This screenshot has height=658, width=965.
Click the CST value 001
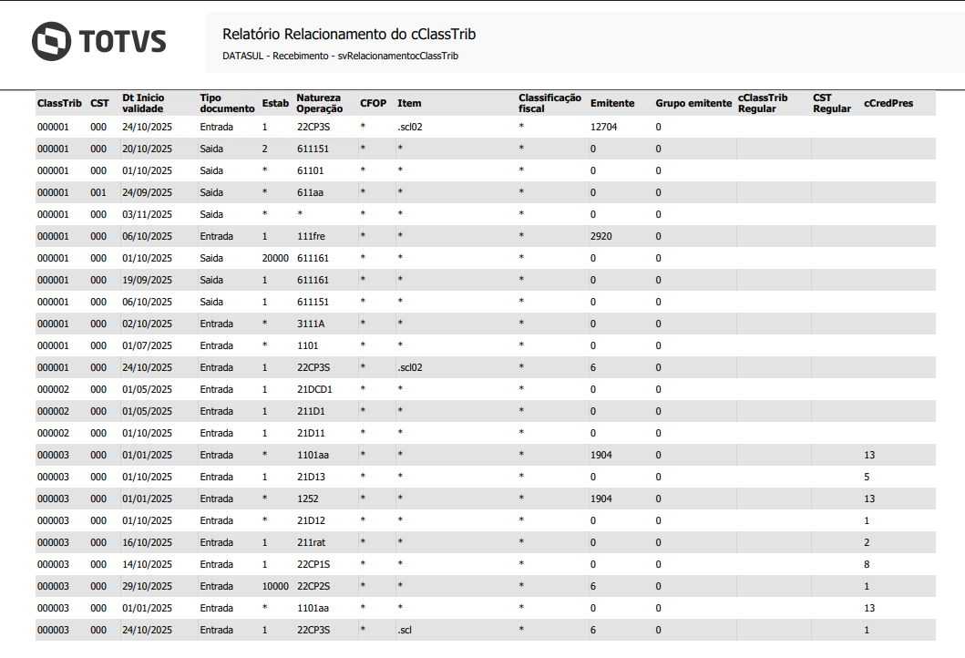click(x=98, y=192)
